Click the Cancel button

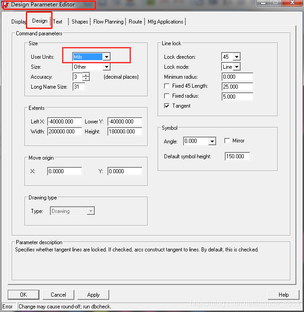point(58,295)
